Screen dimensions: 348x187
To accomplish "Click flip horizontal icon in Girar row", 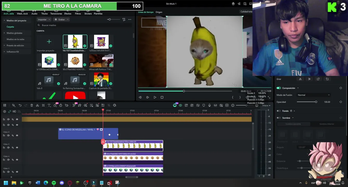I will coord(300,79).
